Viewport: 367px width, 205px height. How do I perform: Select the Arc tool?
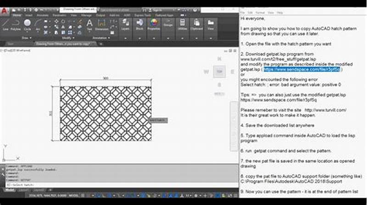pos(38,25)
